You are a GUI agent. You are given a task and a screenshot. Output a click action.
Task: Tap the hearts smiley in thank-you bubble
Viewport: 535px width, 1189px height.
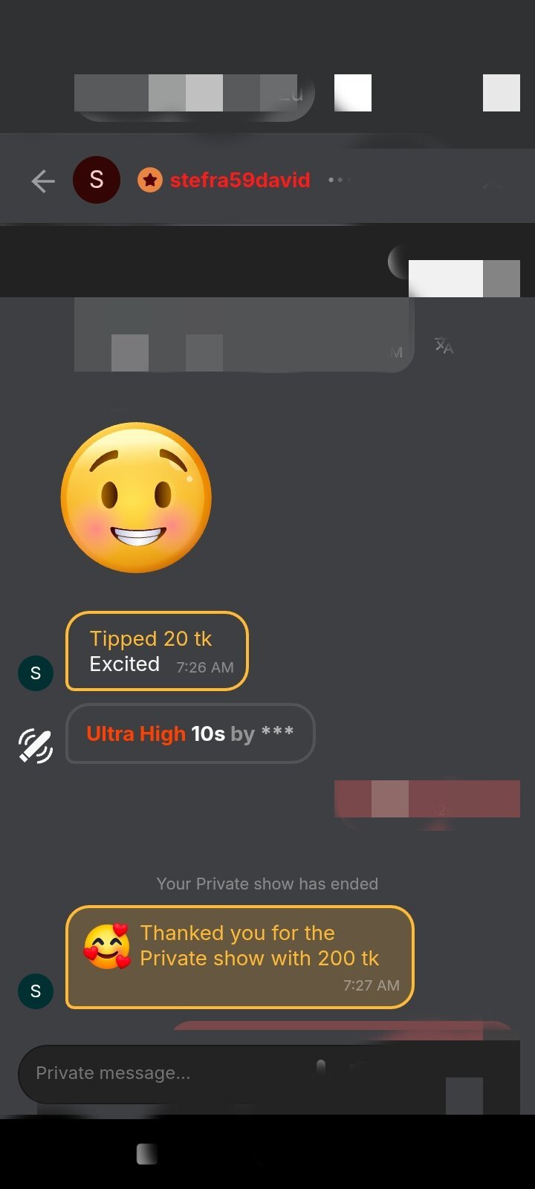(x=107, y=946)
